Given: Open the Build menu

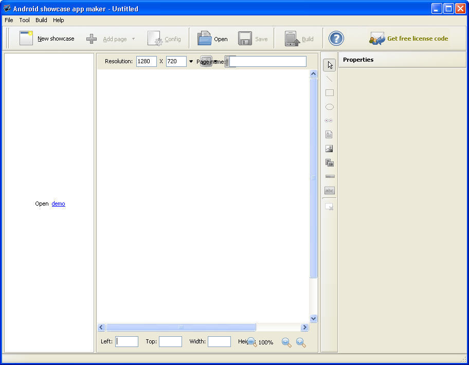Looking at the screenshot, I should tap(41, 20).
